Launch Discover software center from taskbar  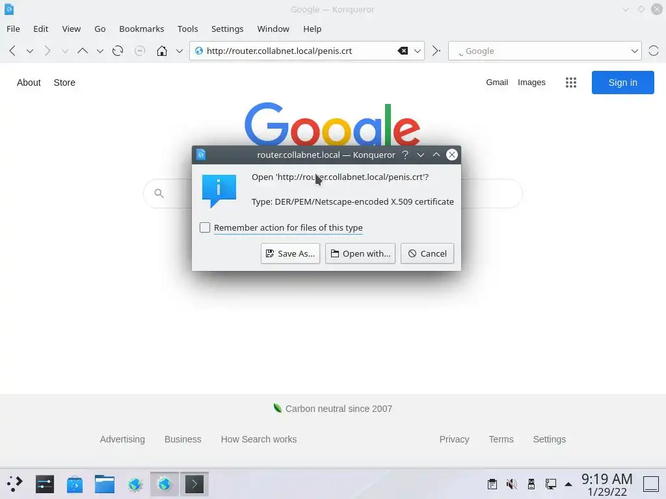click(75, 484)
